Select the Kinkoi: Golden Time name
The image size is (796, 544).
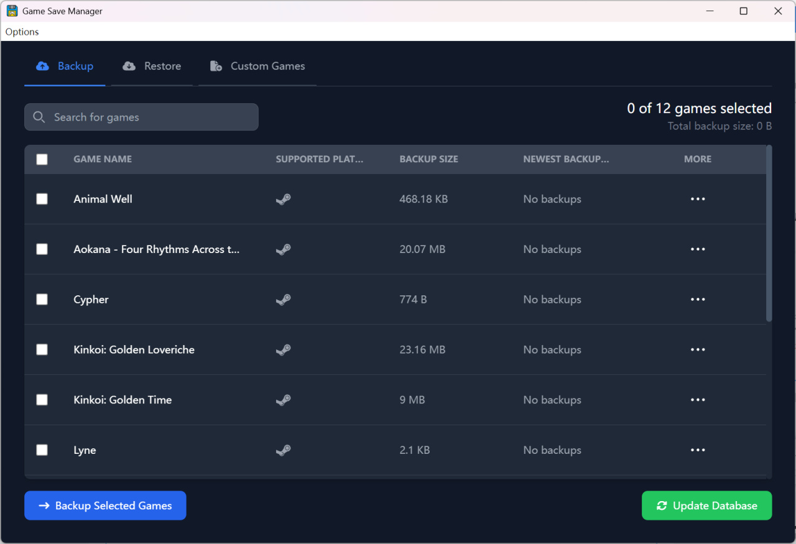123,400
